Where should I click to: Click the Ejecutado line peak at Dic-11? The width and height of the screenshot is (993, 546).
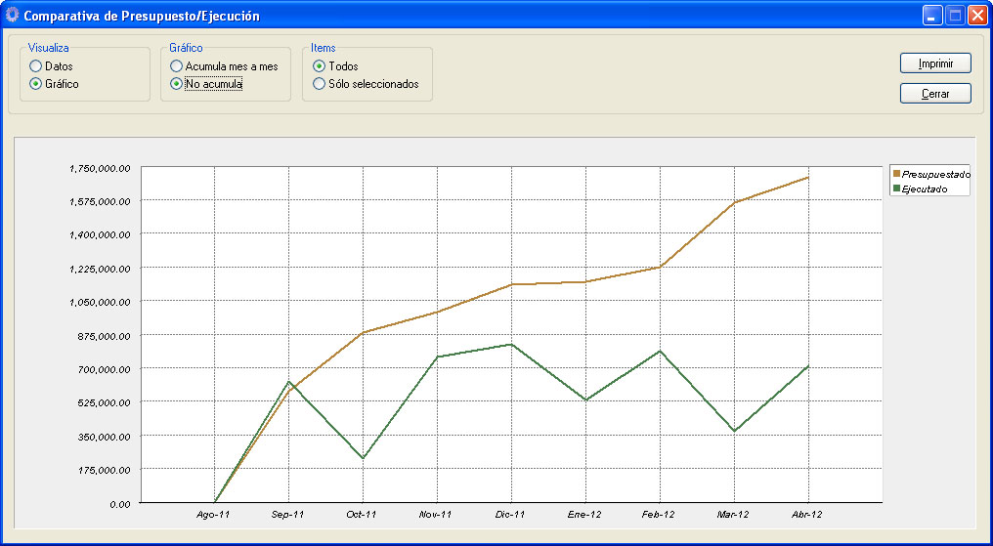(x=511, y=344)
